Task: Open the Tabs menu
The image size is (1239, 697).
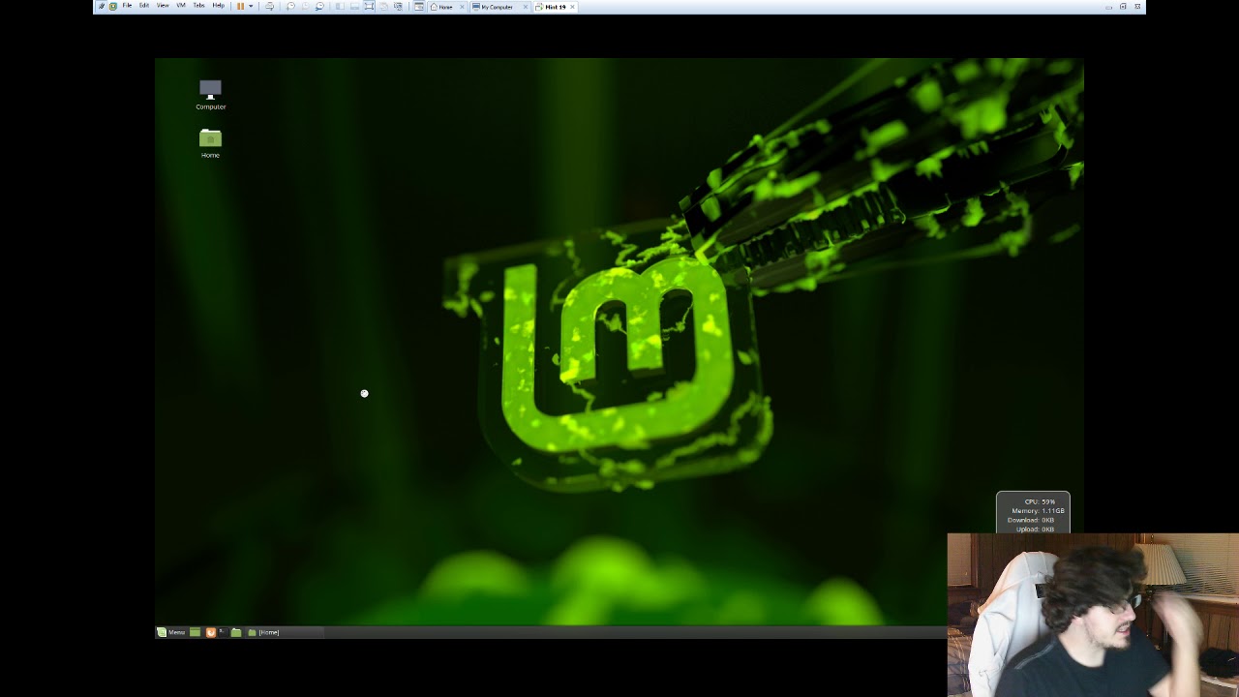Action: coord(198,6)
